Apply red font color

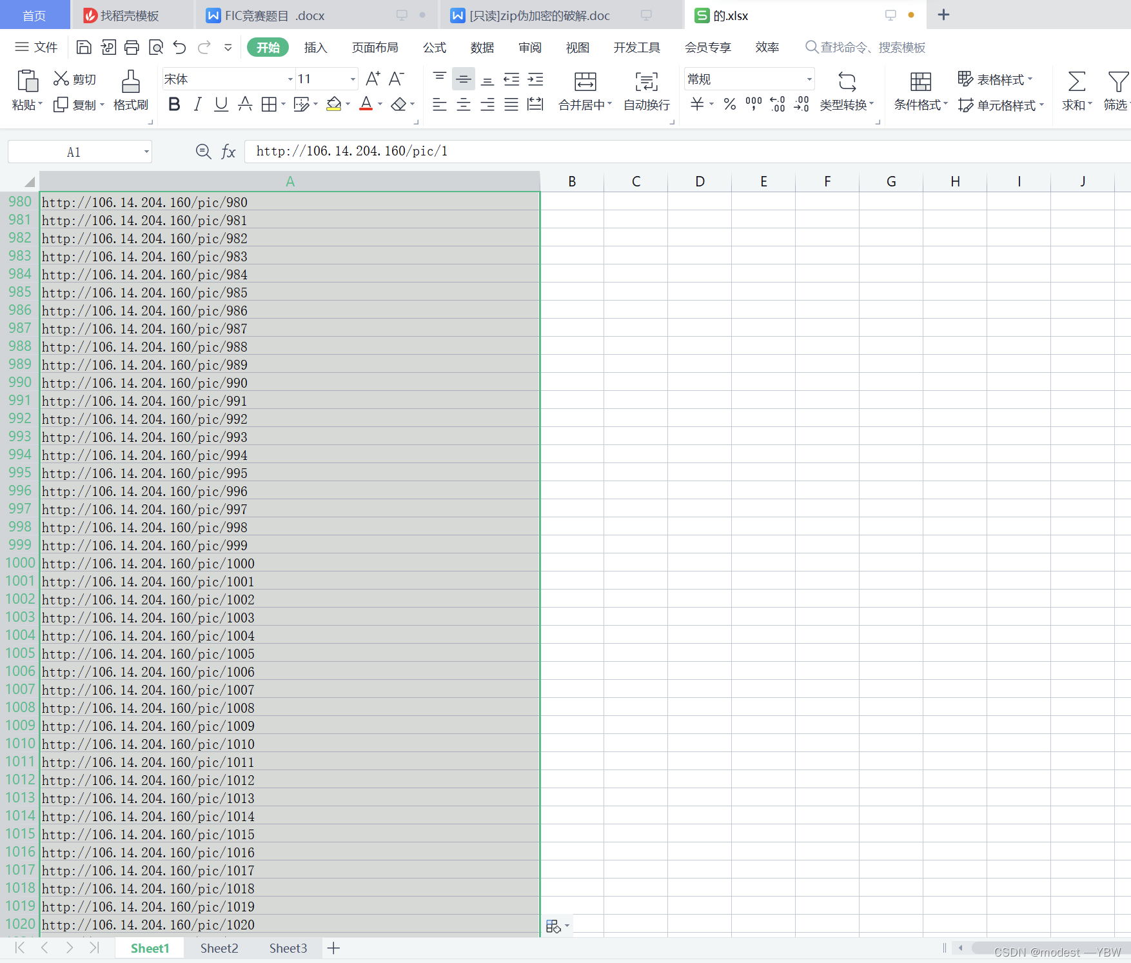click(366, 104)
